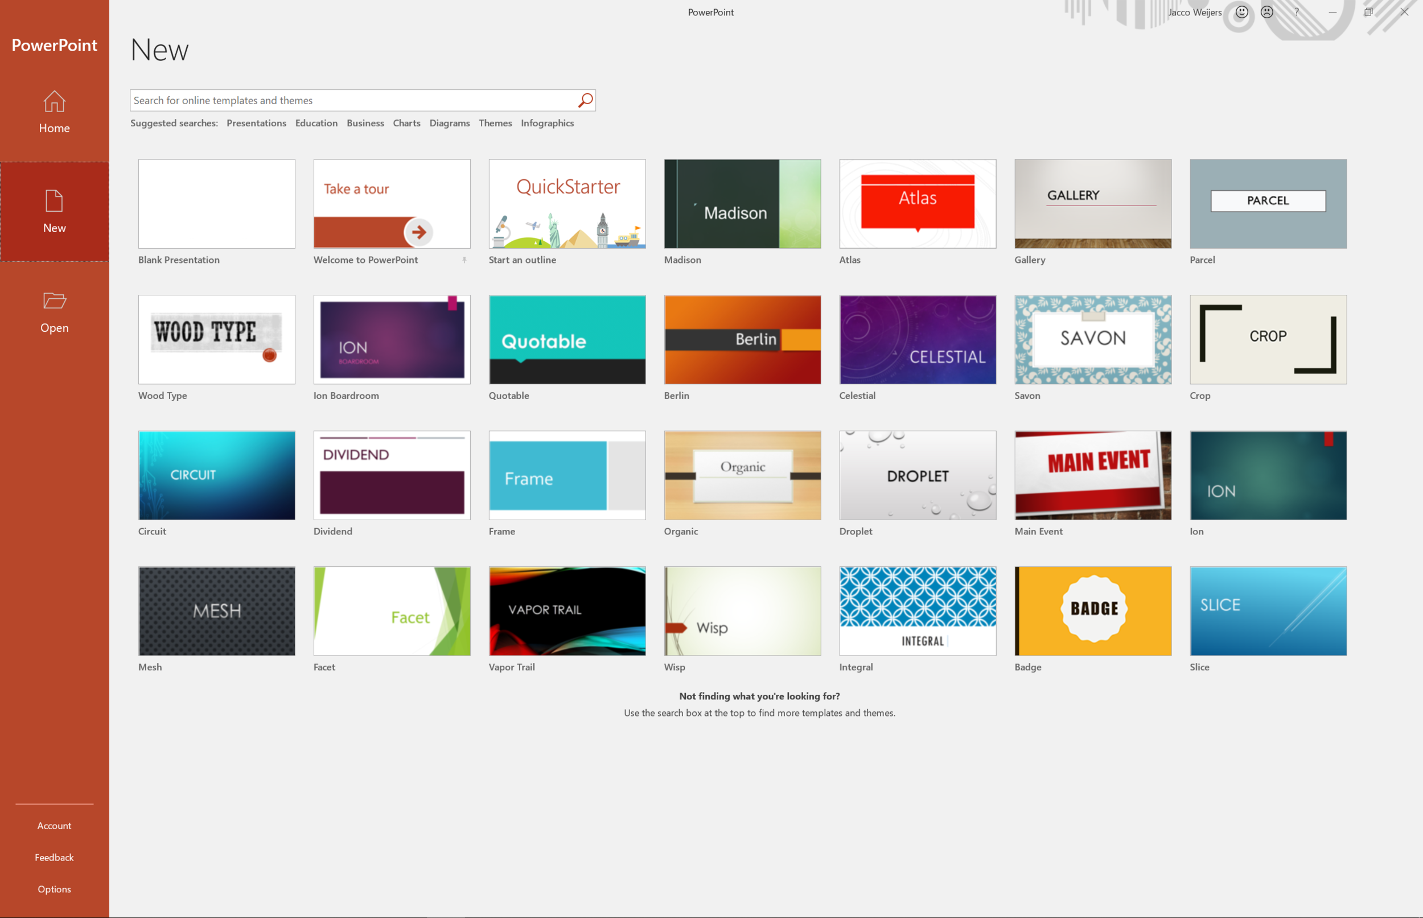This screenshot has width=1423, height=918.
Task: Choose the Badge theme
Action: [x=1093, y=612]
